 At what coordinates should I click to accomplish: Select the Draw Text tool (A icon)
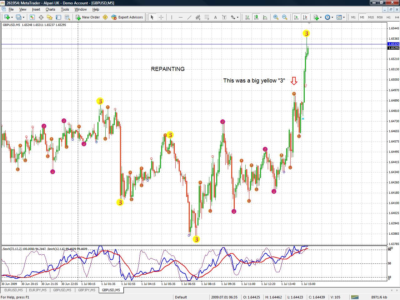[x=215, y=17]
